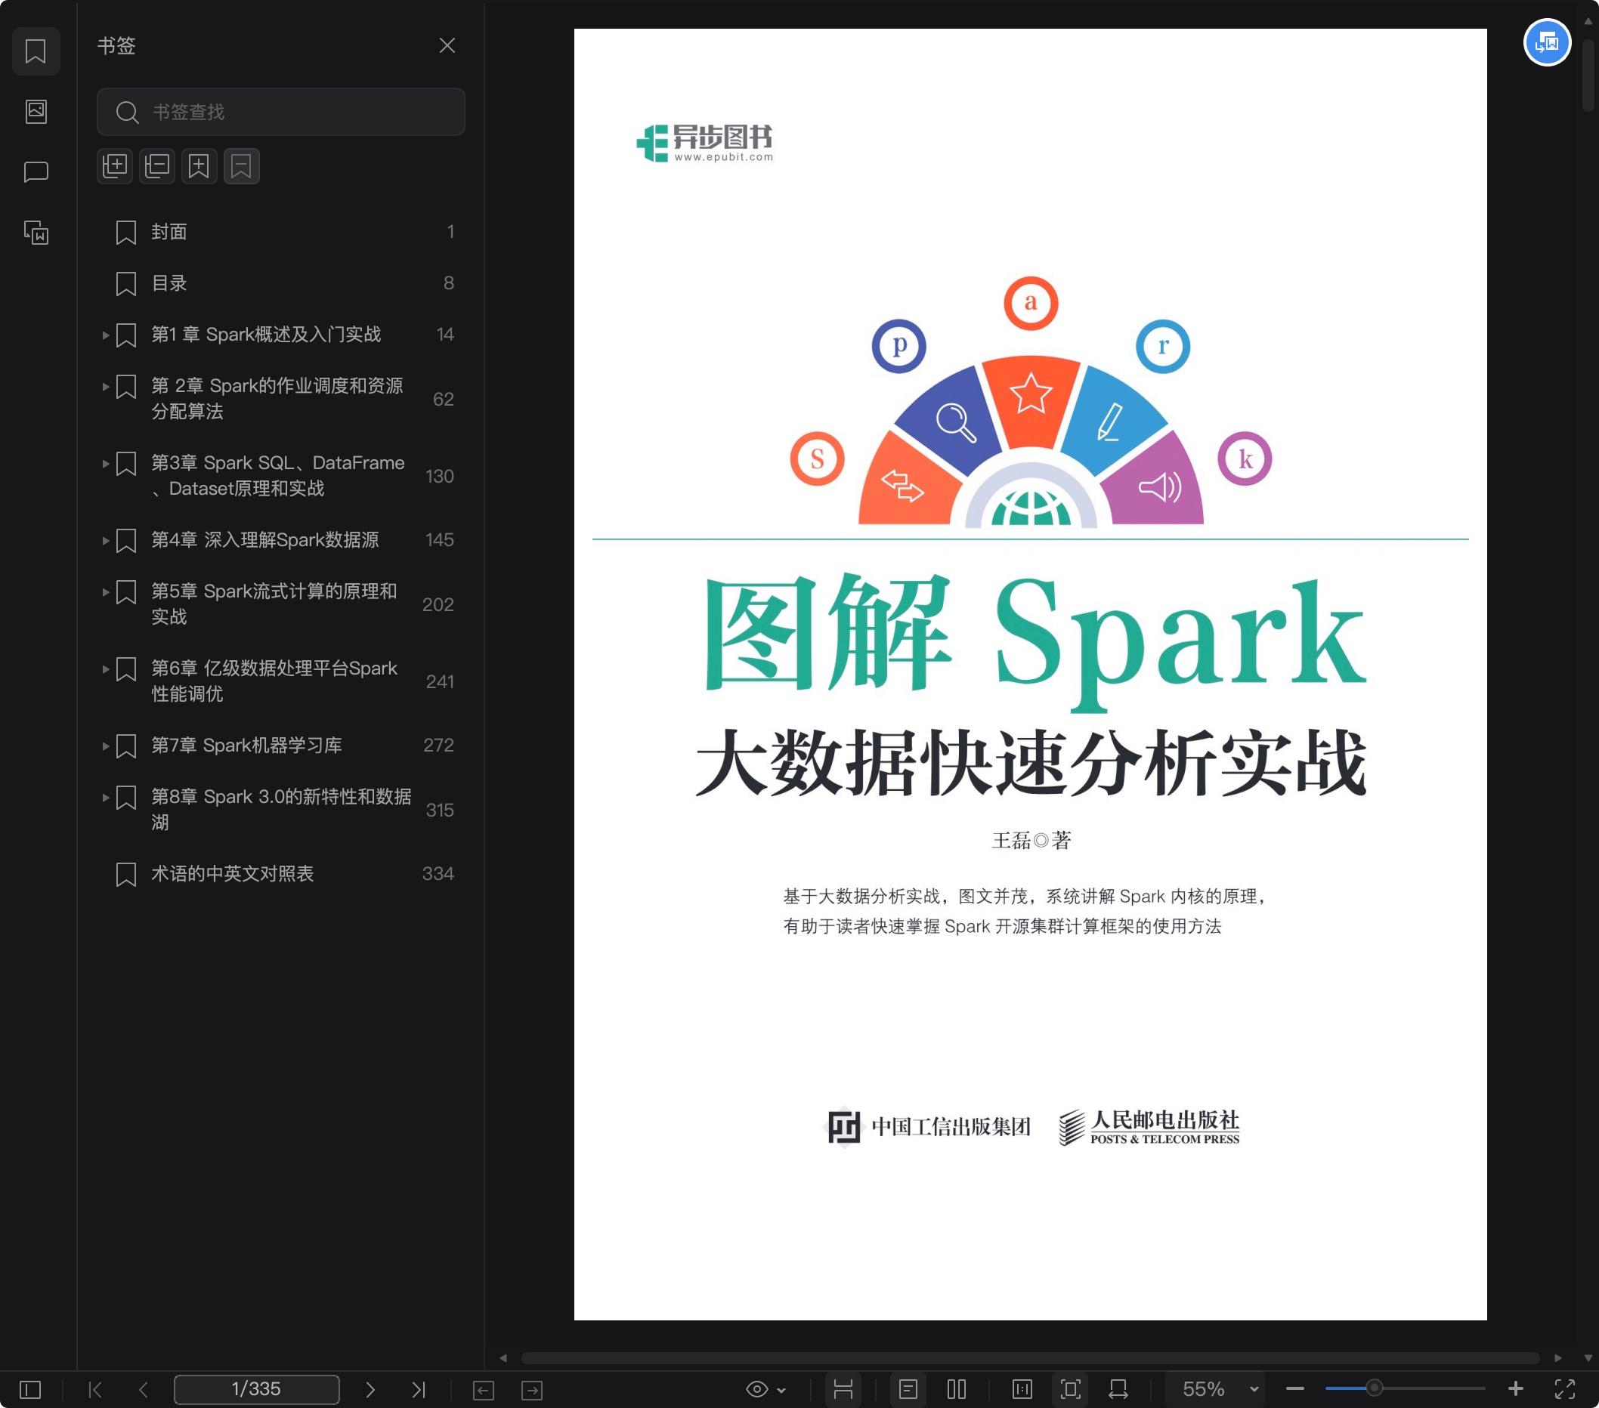The width and height of the screenshot is (1599, 1408).
Task: Close the 书签 panel
Action: coord(447,46)
